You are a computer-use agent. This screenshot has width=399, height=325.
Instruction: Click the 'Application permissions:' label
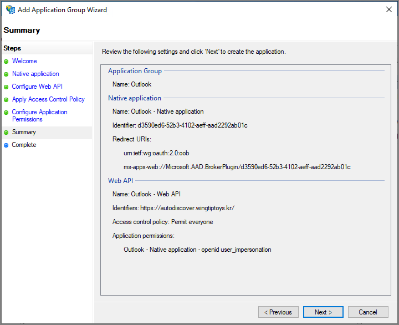click(144, 236)
